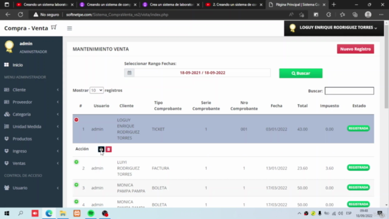Click the red delete icon in Acción row
Viewport: 389px width, 219px height.
click(x=108, y=149)
